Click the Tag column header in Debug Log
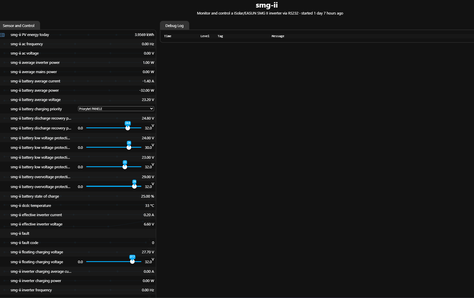The width and height of the screenshot is (474, 298). (220, 36)
